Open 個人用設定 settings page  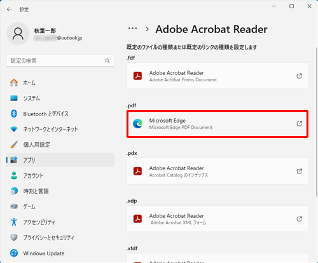(60, 145)
